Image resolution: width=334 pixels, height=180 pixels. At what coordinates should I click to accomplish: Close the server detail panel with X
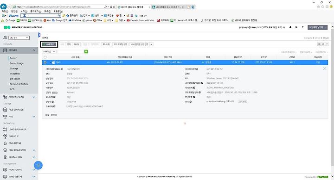click(x=325, y=68)
